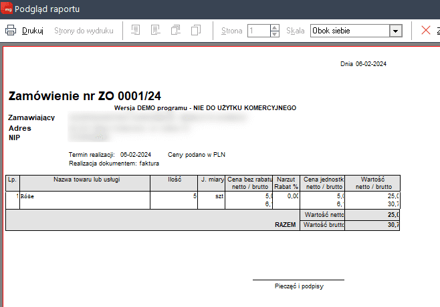Click the third page layout icon
This screenshot has width=440, height=307.
click(x=176, y=31)
